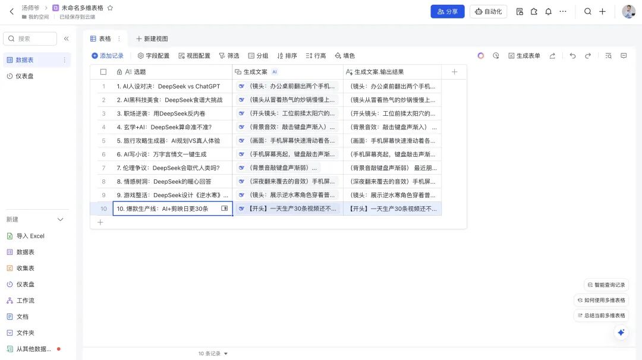Open the find-records search icon in table toolbar
The image size is (642, 360).
point(608,56)
